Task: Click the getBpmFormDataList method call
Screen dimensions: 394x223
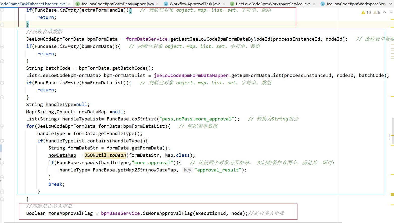Action: click(x=256, y=76)
